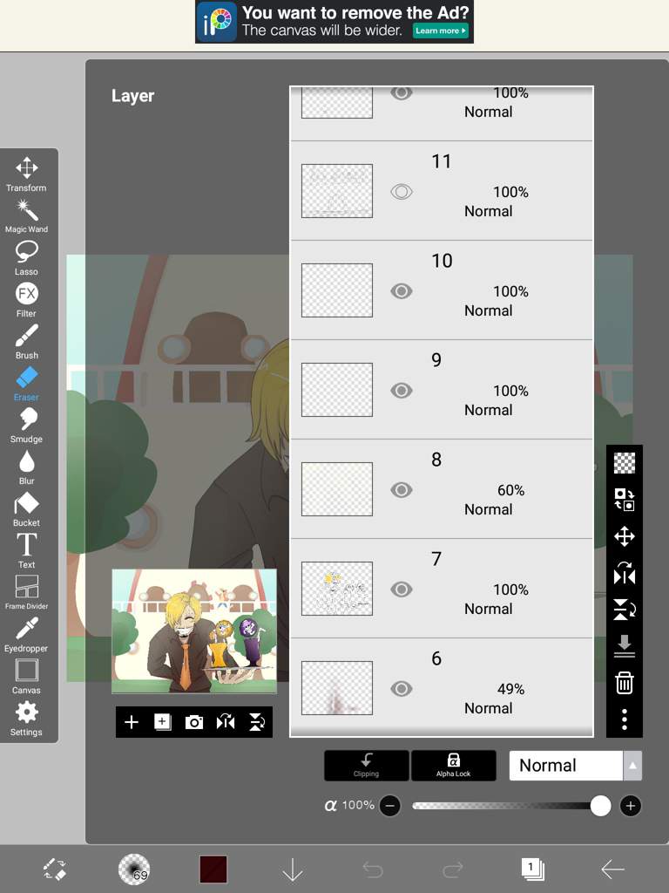The height and width of the screenshot is (893, 669).
Task: Open the Frame Divider tool
Action: [x=26, y=592]
